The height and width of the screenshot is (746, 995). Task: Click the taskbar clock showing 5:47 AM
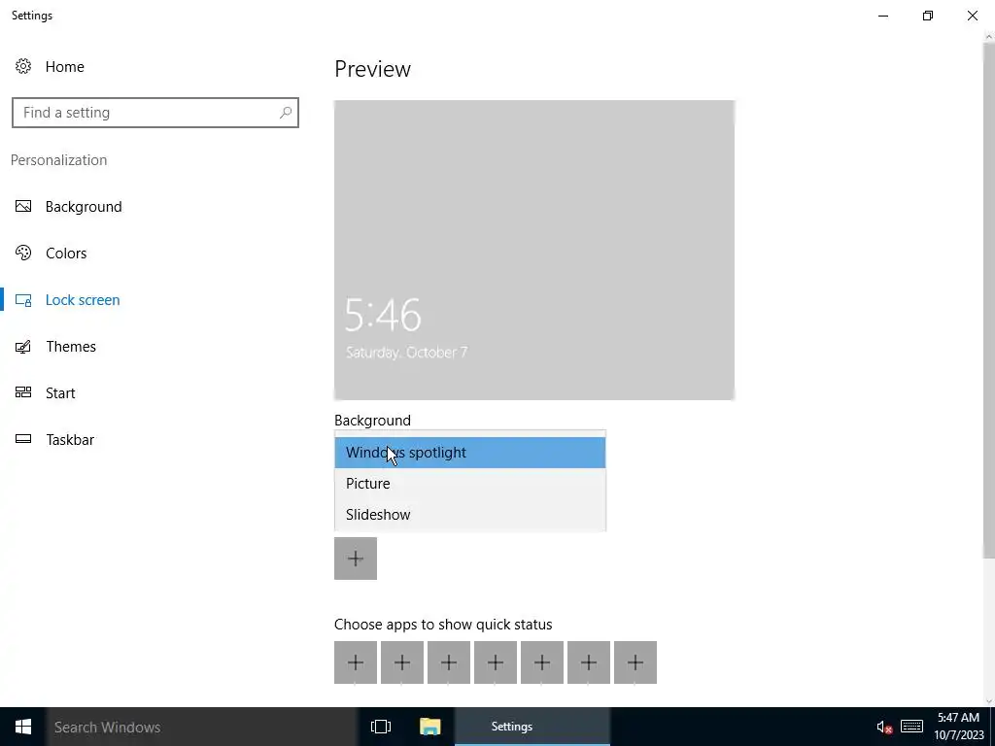[958, 727]
